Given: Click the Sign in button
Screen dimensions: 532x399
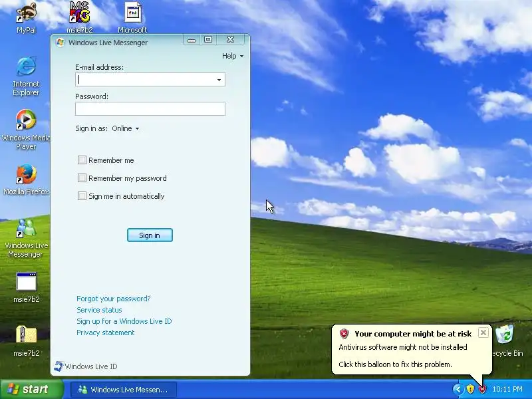Looking at the screenshot, I should click(x=150, y=235).
